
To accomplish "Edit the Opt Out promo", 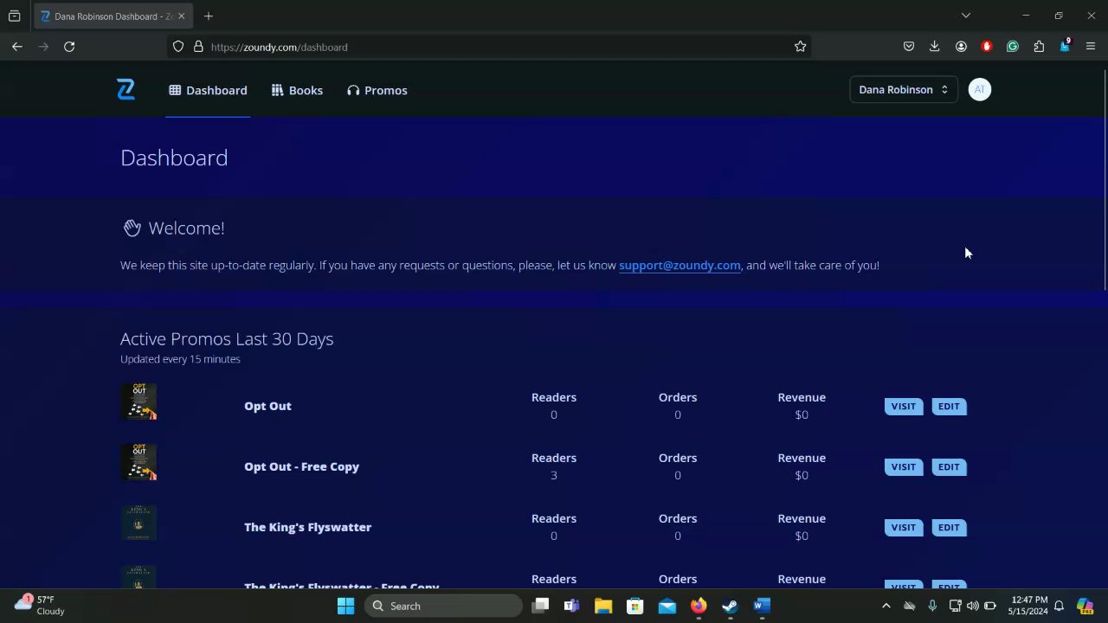I will (949, 407).
